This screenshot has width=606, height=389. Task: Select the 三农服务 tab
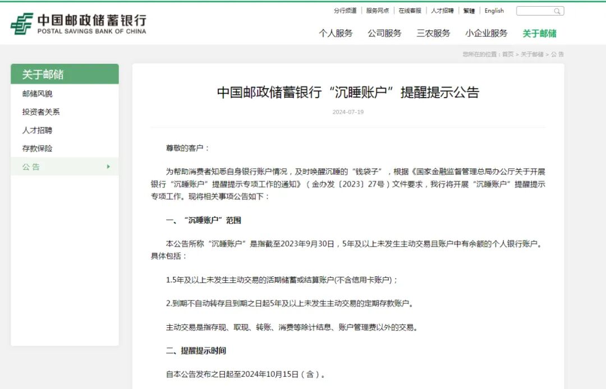pyautogui.click(x=433, y=34)
